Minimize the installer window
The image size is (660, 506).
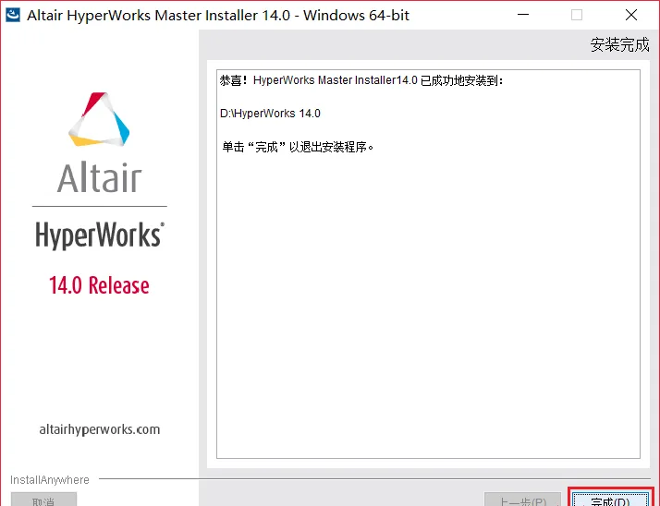click(x=523, y=15)
